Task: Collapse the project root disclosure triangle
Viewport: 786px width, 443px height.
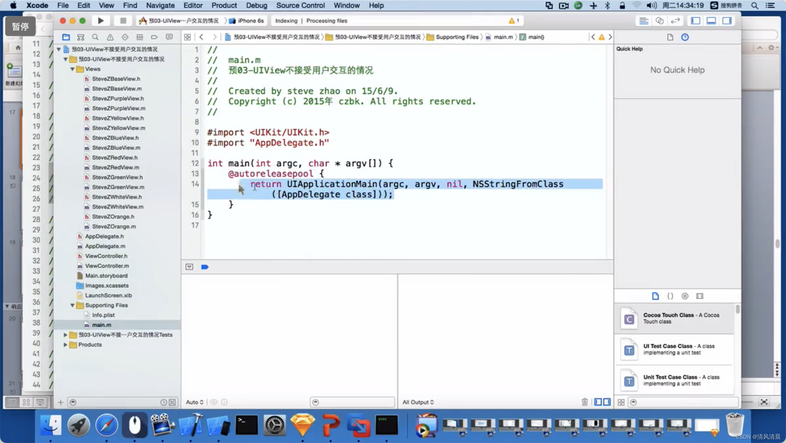Action: [59, 49]
